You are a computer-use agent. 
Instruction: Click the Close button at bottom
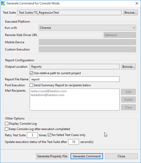pos(121,156)
